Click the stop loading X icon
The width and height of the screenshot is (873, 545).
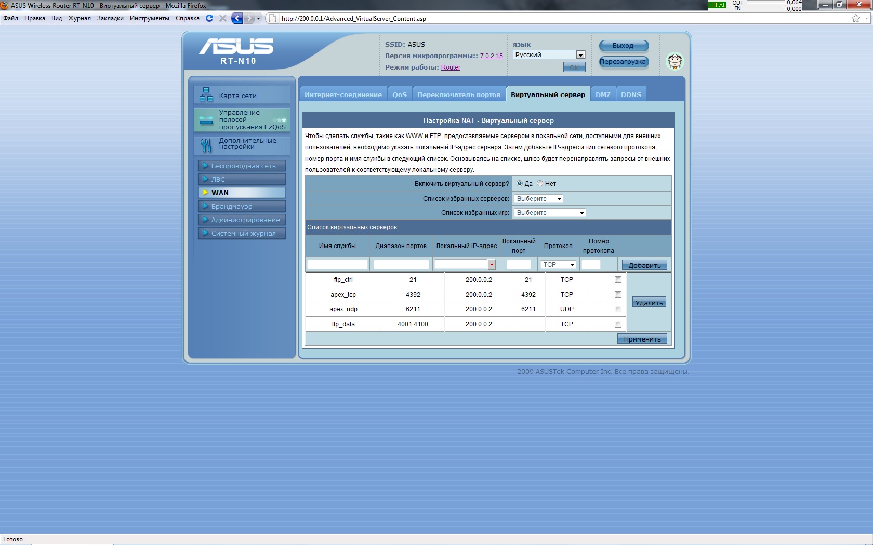click(223, 18)
